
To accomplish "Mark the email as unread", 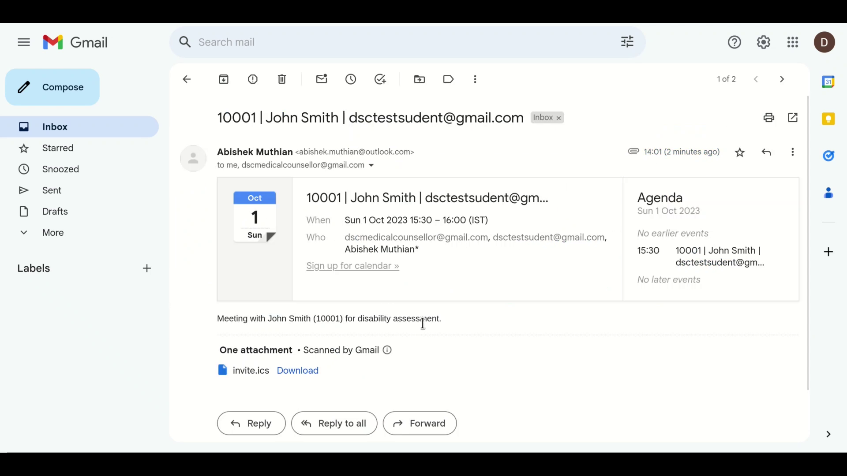I will coord(322,79).
